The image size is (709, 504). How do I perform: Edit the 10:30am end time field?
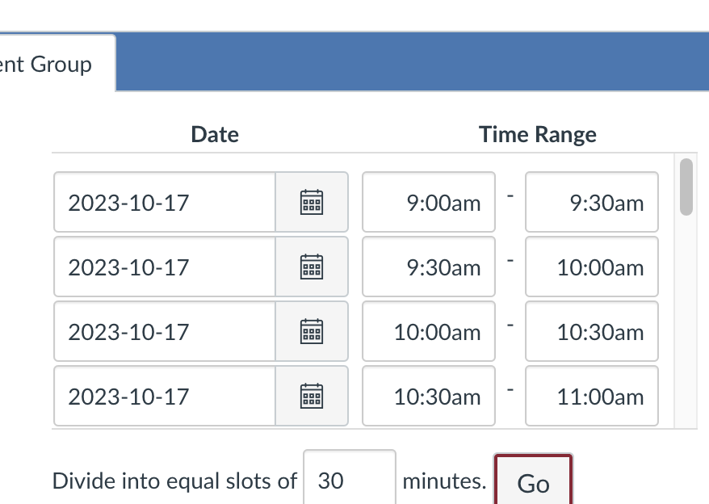tap(591, 331)
